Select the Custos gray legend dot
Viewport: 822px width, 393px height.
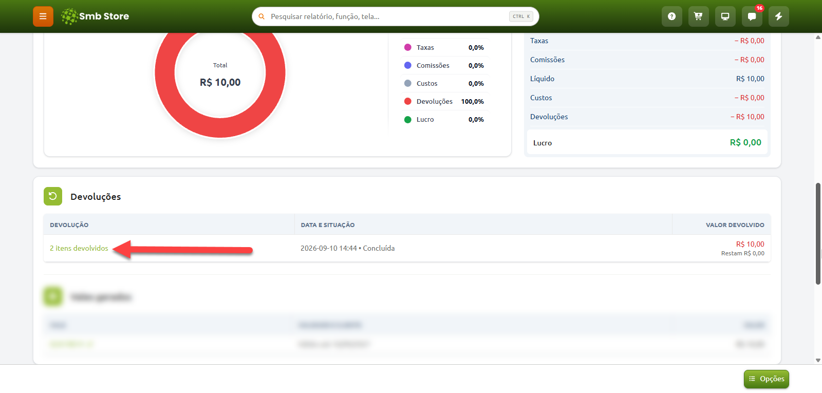pos(408,83)
